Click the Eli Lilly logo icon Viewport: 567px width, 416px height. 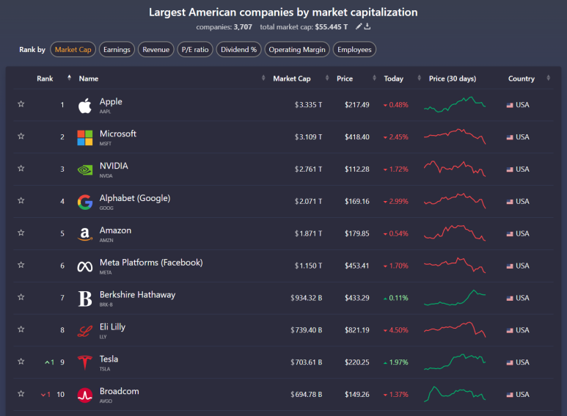[85, 331]
